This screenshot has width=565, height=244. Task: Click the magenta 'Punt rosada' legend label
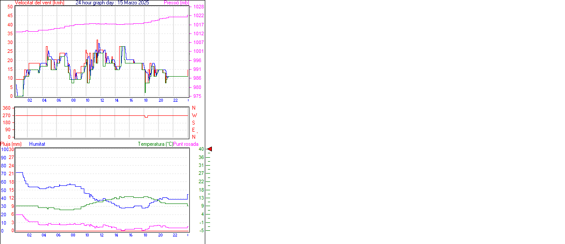coord(186,144)
